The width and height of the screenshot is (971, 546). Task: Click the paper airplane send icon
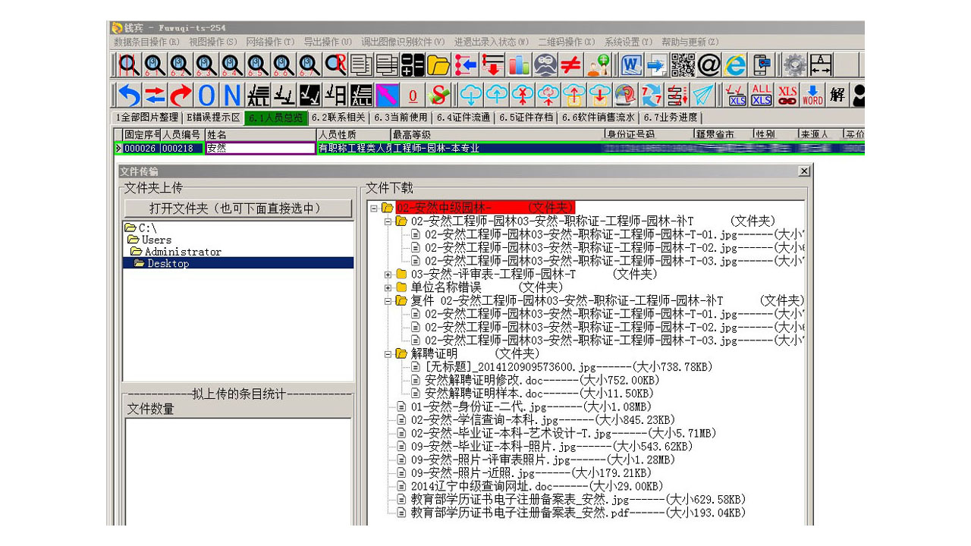(x=703, y=95)
